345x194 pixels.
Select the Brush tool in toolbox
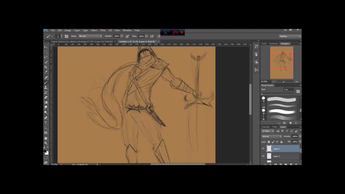[x=46, y=82]
